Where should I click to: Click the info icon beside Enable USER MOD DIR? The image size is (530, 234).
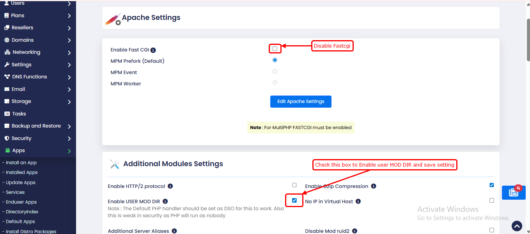click(165, 202)
